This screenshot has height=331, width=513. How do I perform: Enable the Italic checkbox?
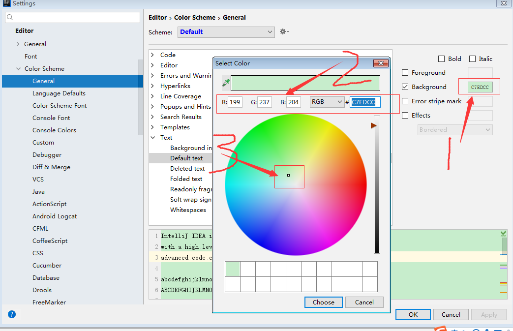[x=472, y=59]
